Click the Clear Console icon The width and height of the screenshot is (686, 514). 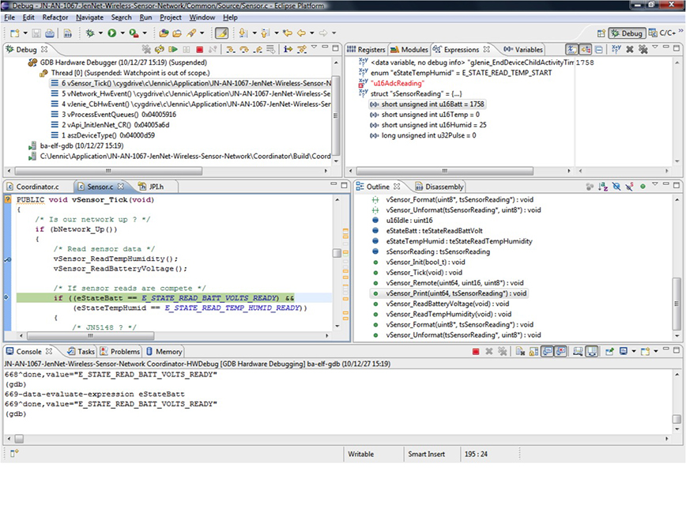point(520,351)
